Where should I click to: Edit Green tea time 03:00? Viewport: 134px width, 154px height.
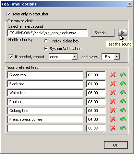(x=96, y=75)
